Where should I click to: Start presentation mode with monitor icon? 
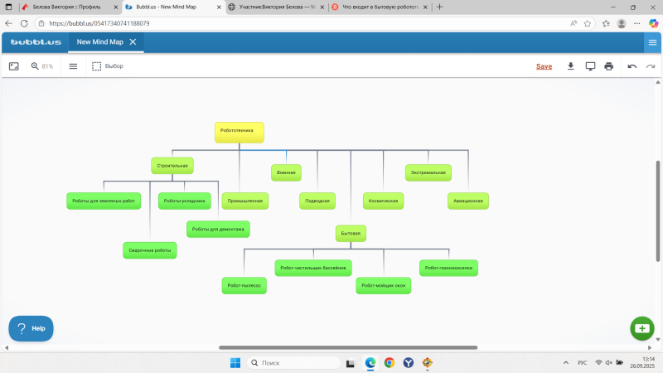590,66
